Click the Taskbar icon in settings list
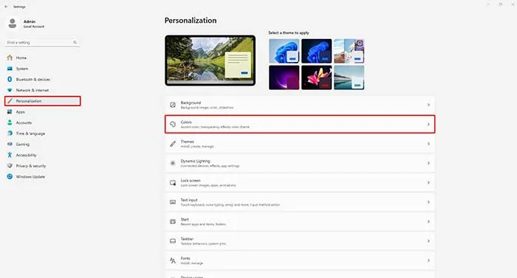 coord(173,241)
